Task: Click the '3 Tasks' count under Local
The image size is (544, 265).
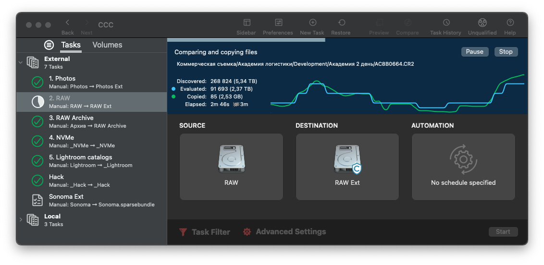Action: [x=53, y=224]
